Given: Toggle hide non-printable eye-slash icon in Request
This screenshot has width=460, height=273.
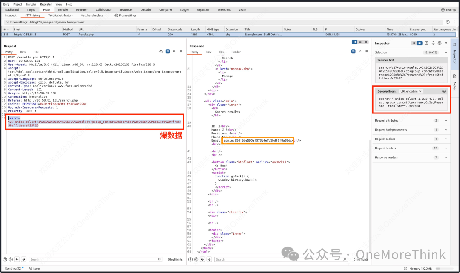Looking at the screenshot, I should (x=161, y=52).
